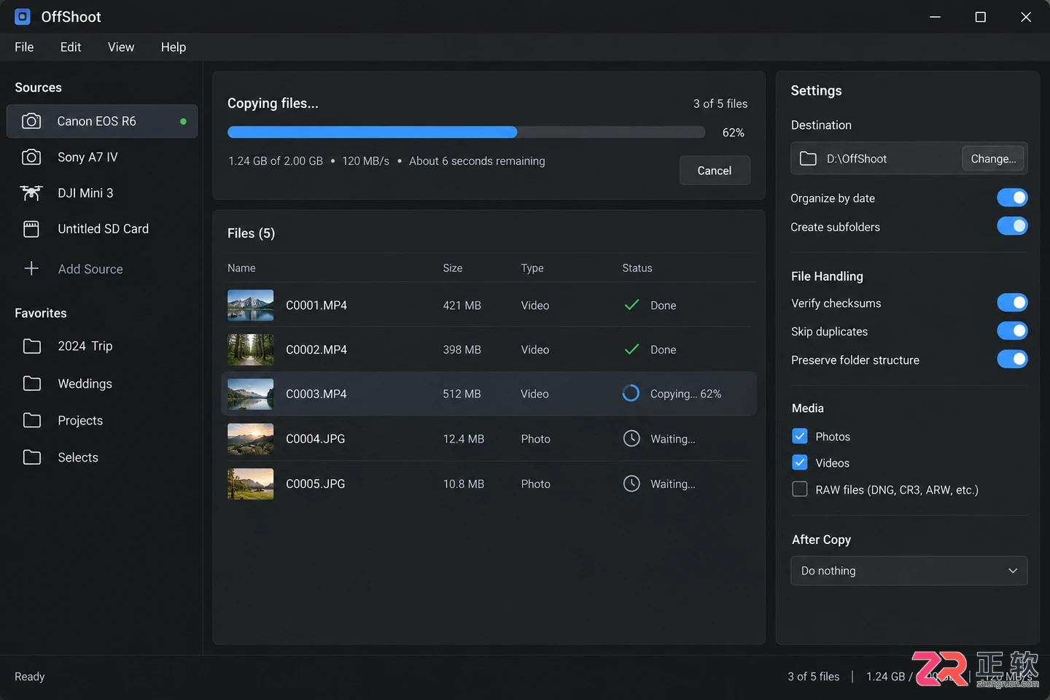
Task: Click the Add Source label
Action: click(90, 269)
